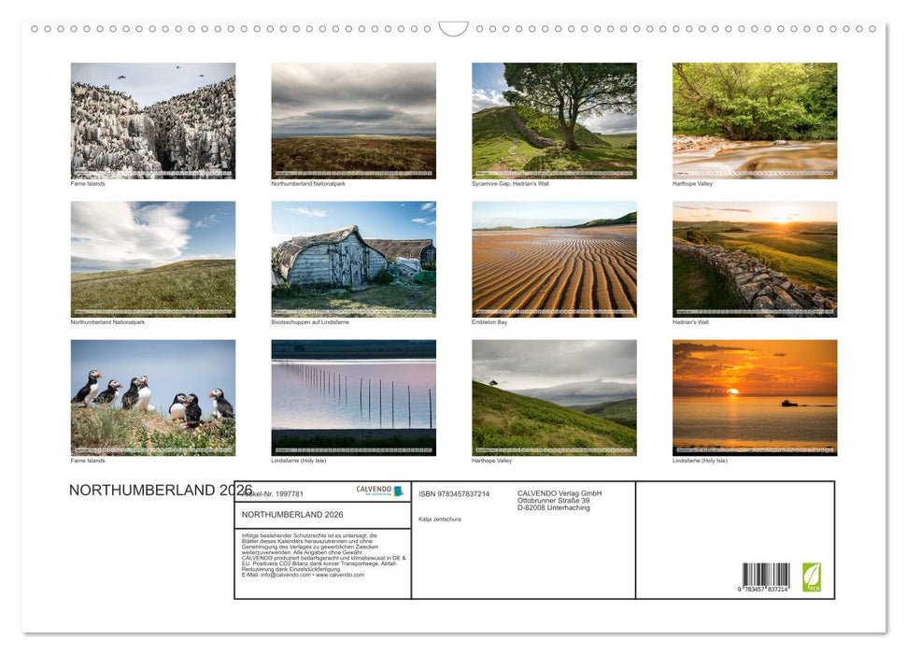Click the Northumberland Nationalpark sheep photo
The width and height of the screenshot is (907, 654).
click(x=152, y=259)
